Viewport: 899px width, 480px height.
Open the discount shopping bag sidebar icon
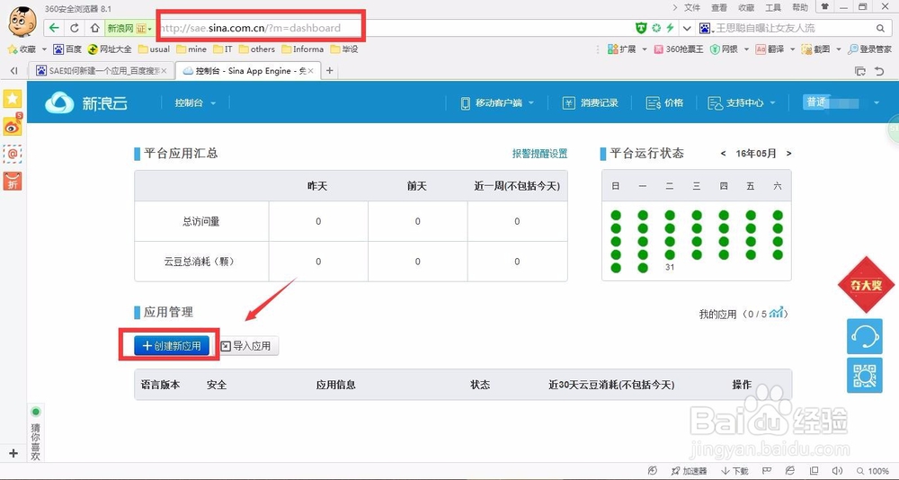[13, 182]
